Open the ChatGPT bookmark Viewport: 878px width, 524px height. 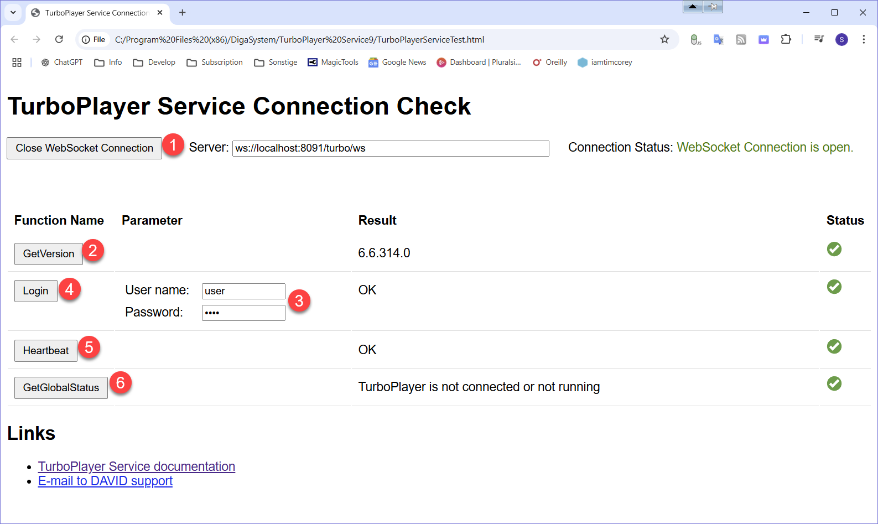click(x=62, y=63)
